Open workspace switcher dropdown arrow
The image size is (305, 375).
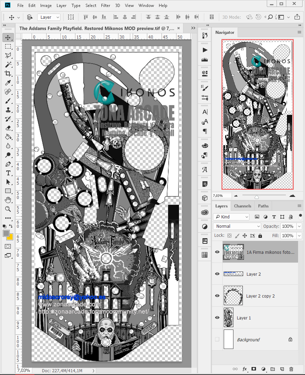(x=288, y=17)
